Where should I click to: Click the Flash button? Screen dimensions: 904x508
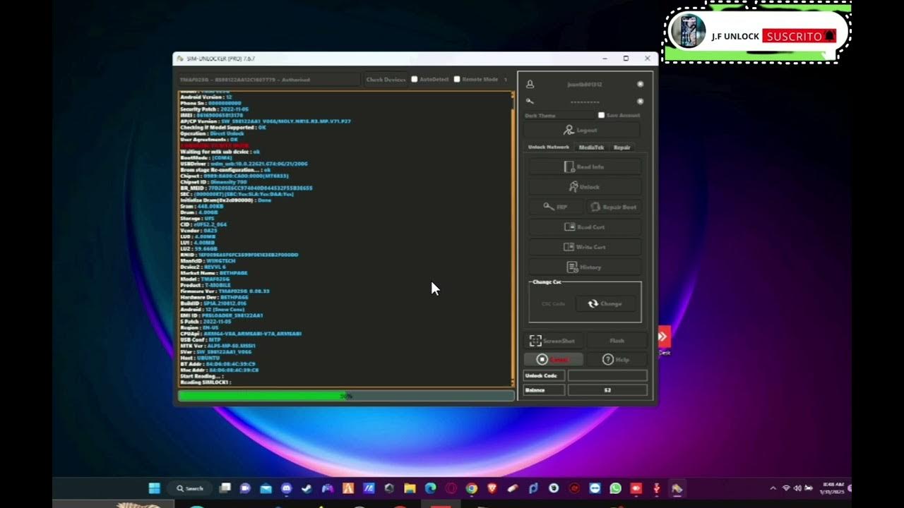pos(617,341)
